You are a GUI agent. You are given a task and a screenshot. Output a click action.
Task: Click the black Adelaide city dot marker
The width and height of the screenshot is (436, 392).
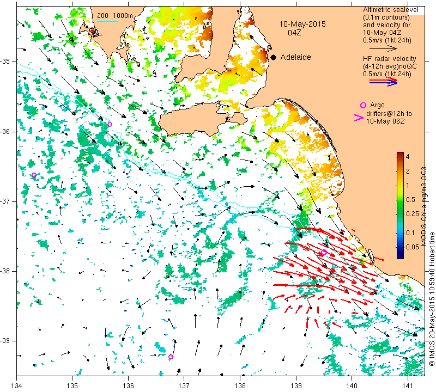pos(274,57)
